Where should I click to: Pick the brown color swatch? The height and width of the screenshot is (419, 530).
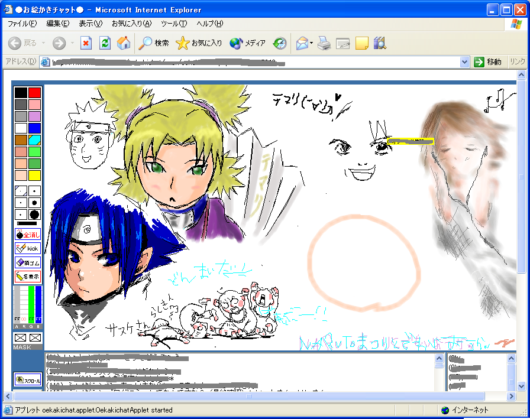[21, 140]
